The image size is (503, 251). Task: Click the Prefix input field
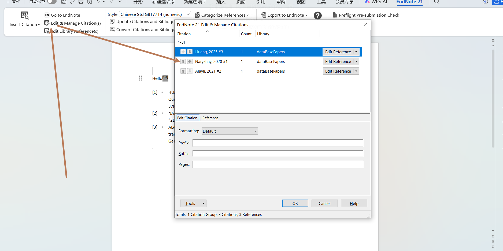(x=278, y=143)
